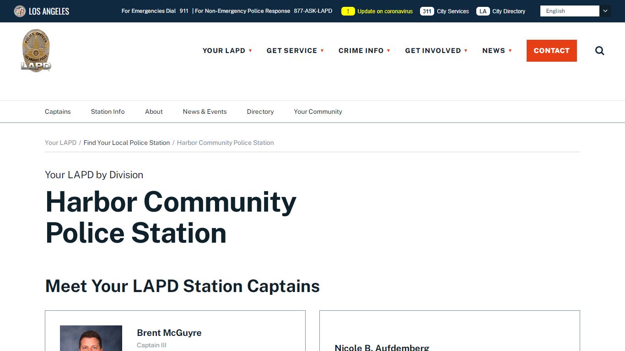The width and height of the screenshot is (625, 351).
Task: Open Find Your Local Police Station breadcrumb
Action: coord(127,143)
